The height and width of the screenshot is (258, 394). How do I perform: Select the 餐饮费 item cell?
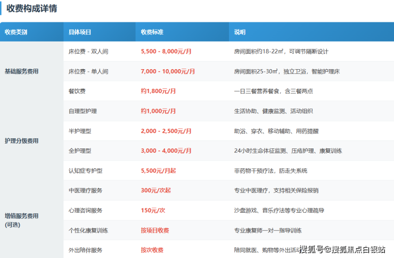pos(100,91)
